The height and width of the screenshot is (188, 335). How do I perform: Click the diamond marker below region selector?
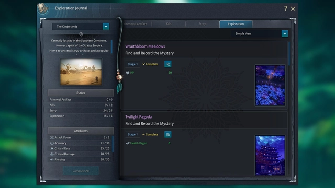[81, 34]
